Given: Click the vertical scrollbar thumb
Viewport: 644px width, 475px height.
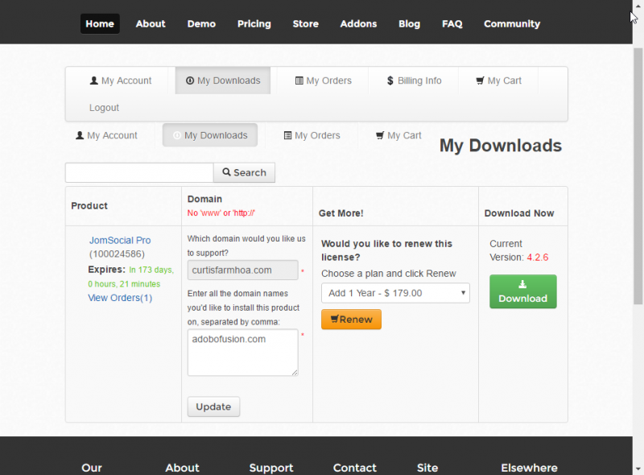Looking at the screenshot, I should tap(638, 176).
